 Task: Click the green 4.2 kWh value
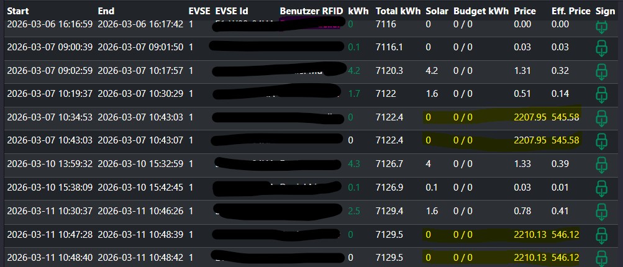(354, 71)
